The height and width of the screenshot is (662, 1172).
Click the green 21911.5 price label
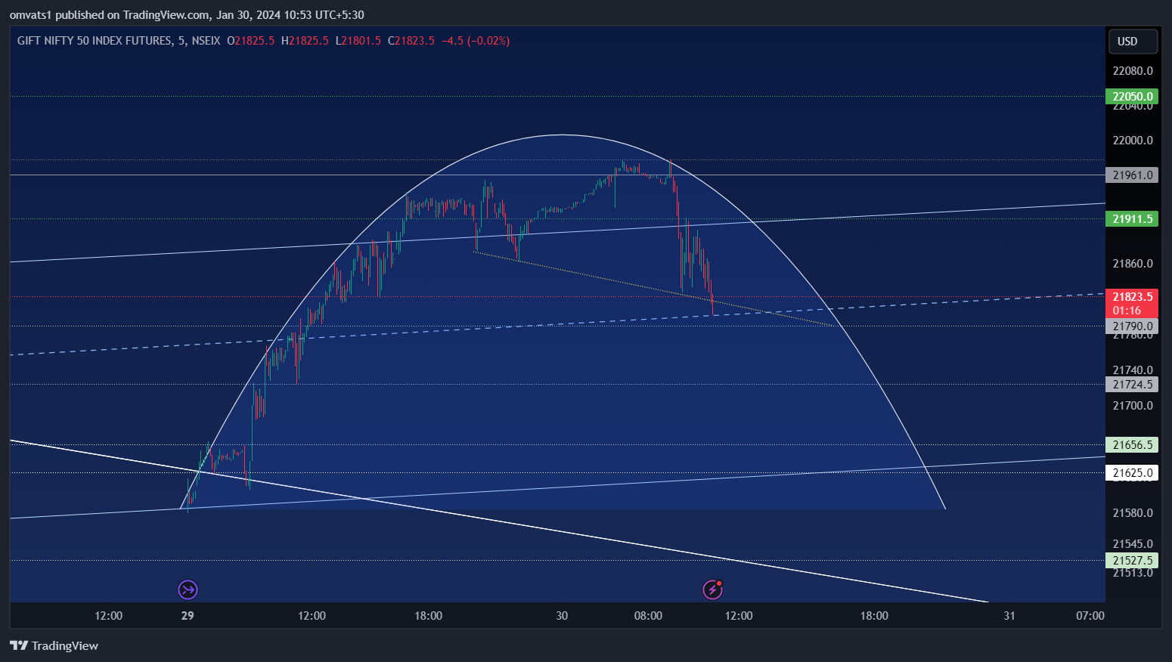[1132, 219]
